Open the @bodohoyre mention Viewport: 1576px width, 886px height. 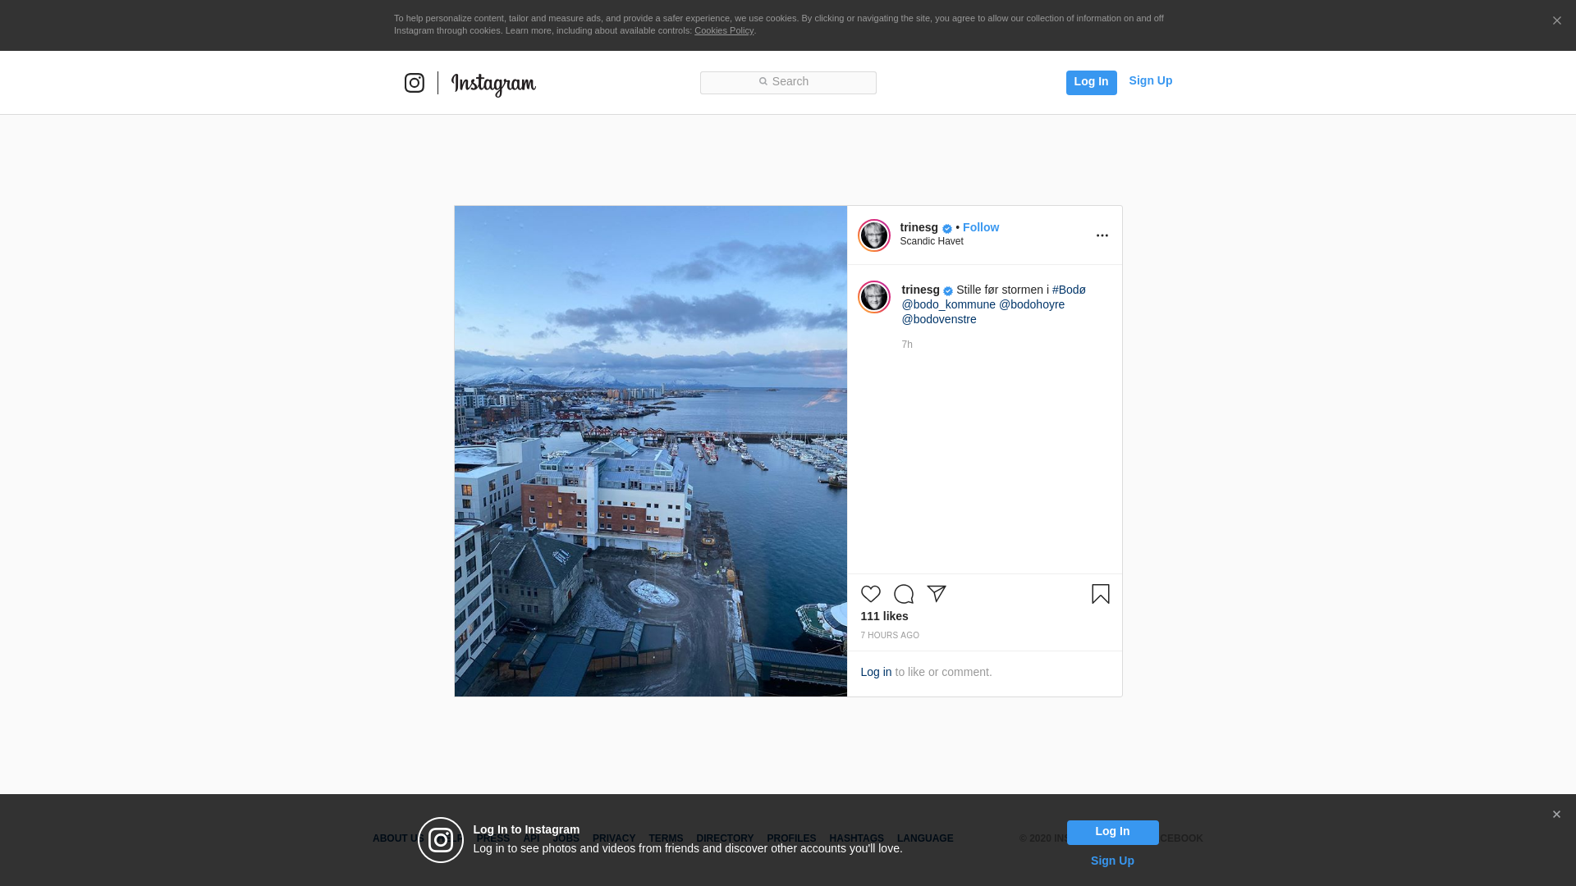pos(1032,304)
